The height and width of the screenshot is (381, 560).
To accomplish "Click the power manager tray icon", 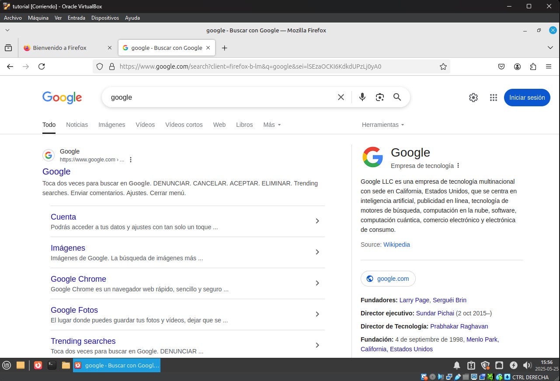I will point(514,365).
